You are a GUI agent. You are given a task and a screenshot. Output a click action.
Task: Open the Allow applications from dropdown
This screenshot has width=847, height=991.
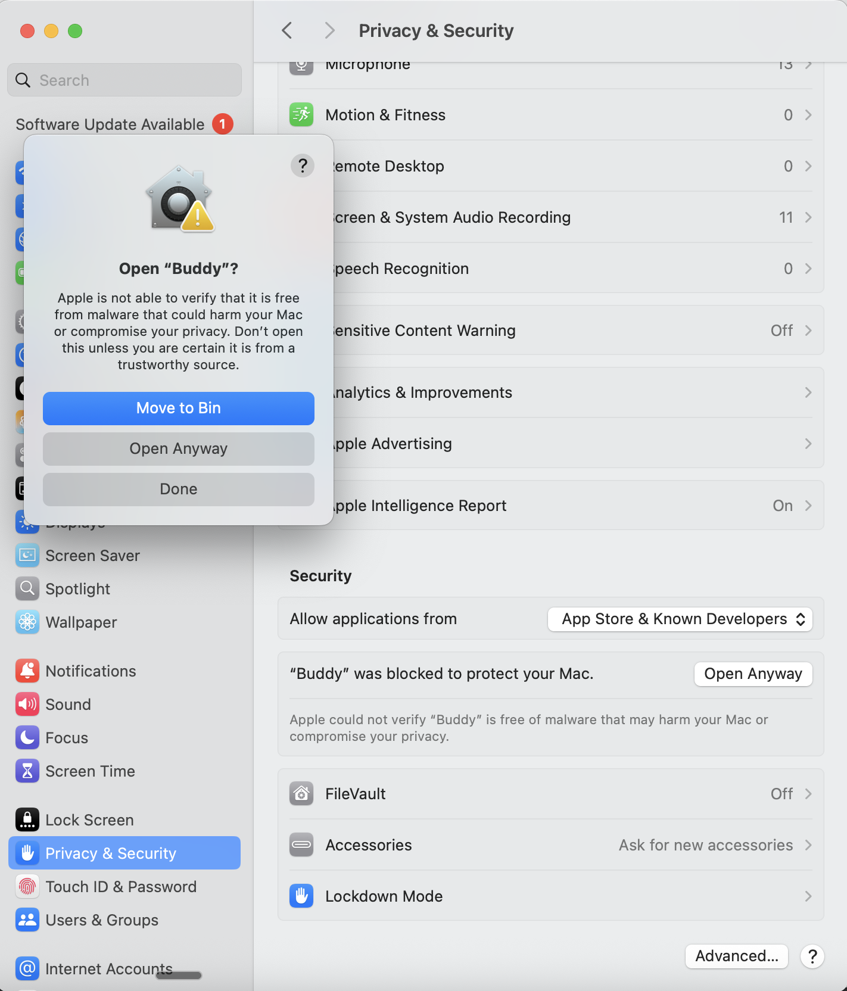pyautogui.click(x=680, y=619)
